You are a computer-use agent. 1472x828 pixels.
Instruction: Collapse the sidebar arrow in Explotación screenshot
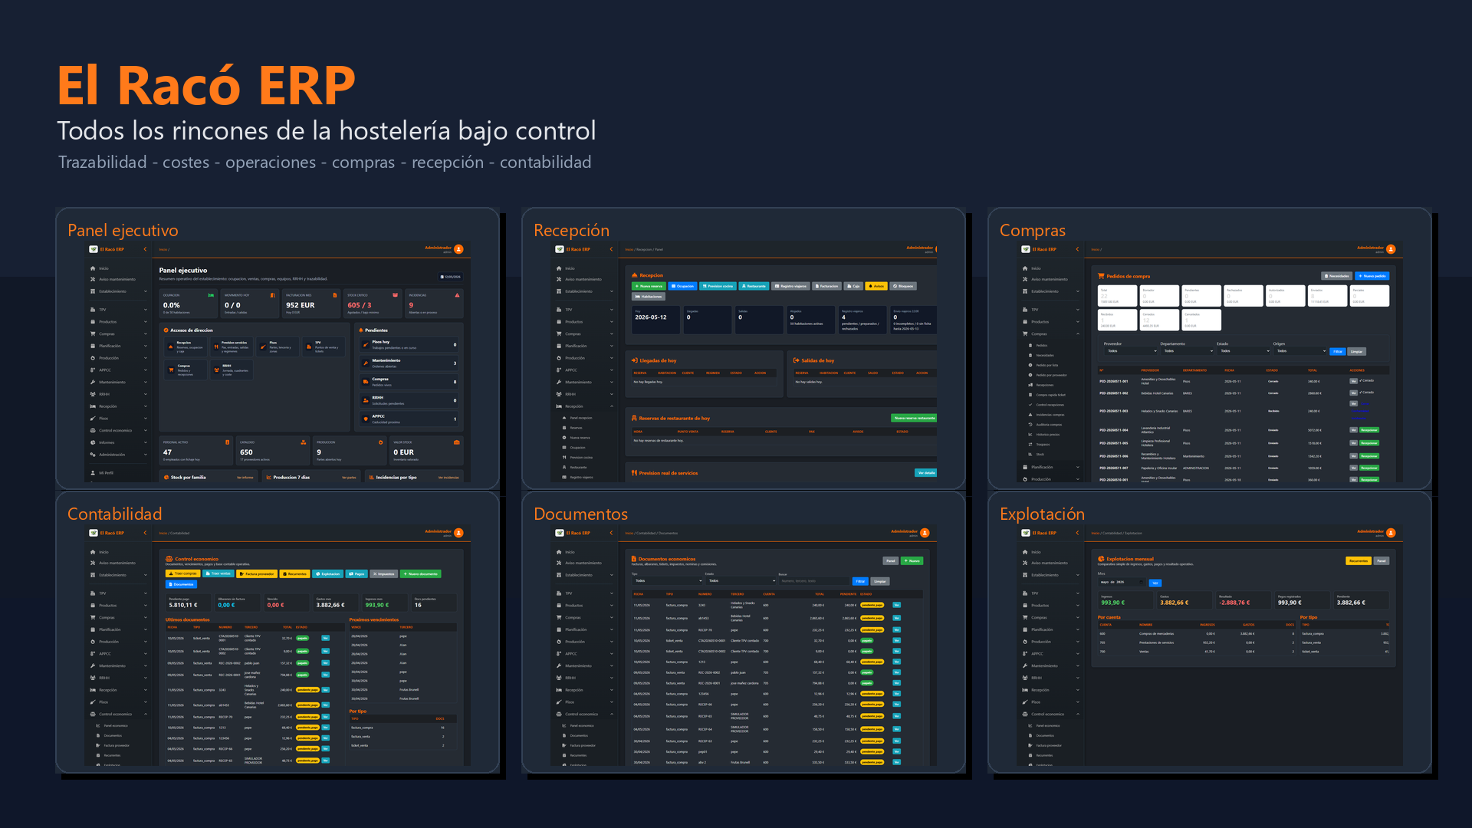1077,533
